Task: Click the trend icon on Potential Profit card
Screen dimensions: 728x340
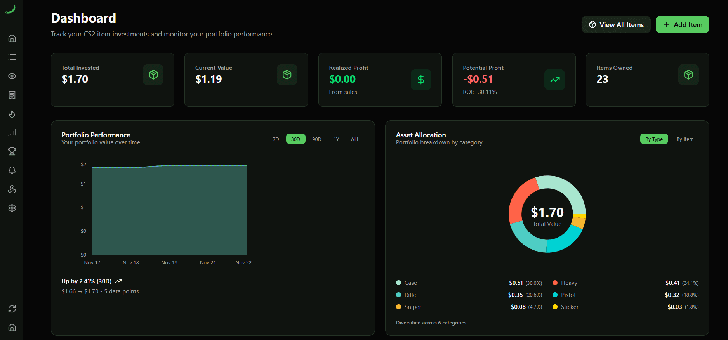Action: pos(554,80)
